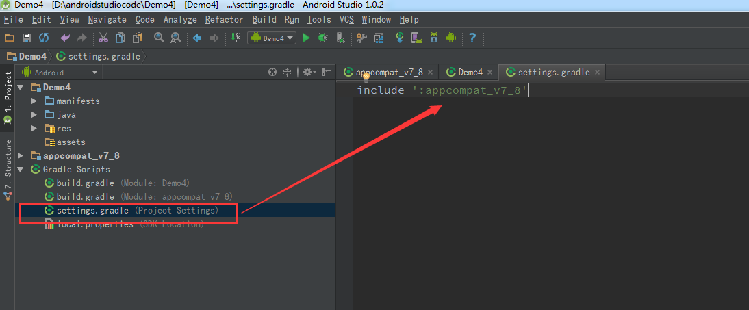The height and width of the screenshot is (310, 749).
Task: Open Settings via wrench icon
Action: coord(361,38)
